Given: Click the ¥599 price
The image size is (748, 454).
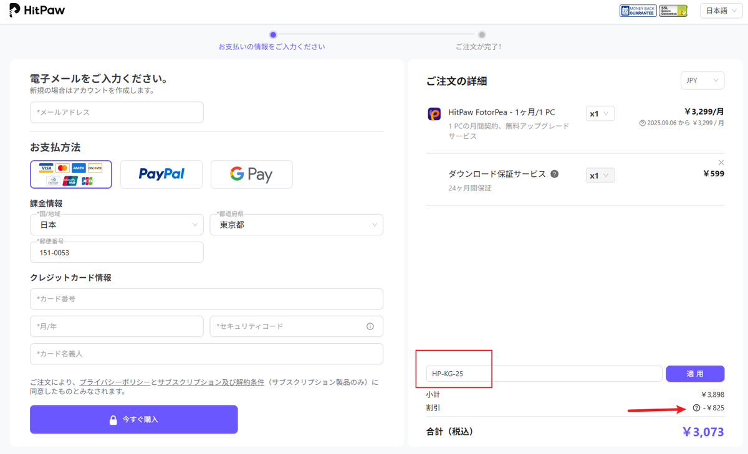Looking at the screenshot, I should point(714,174).
